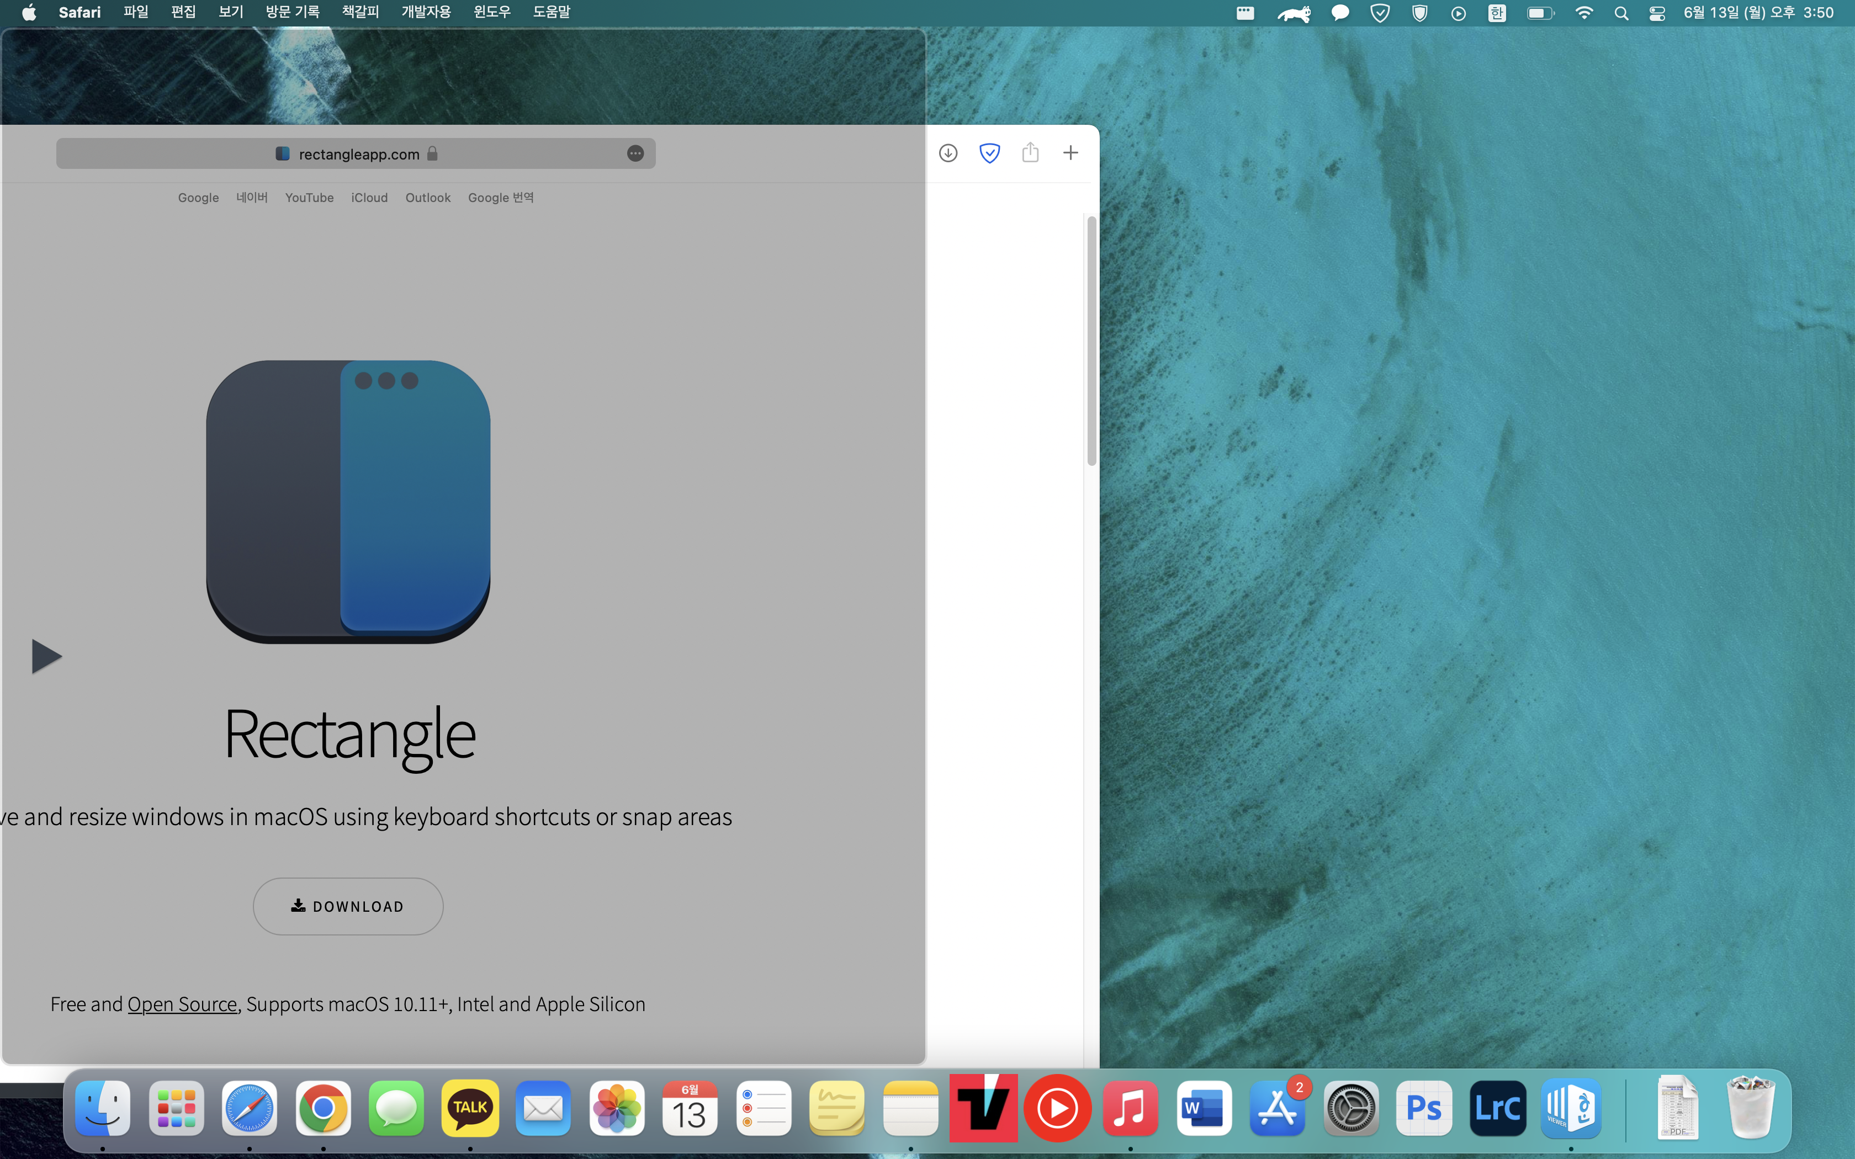The image size is (1855, 1159).
Task: Open the 방문 기록 menu
Action: [x=292, y=12]
